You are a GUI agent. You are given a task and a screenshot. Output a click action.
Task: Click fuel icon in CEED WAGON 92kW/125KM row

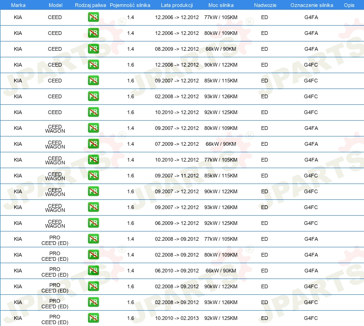(x=93, y=224)
